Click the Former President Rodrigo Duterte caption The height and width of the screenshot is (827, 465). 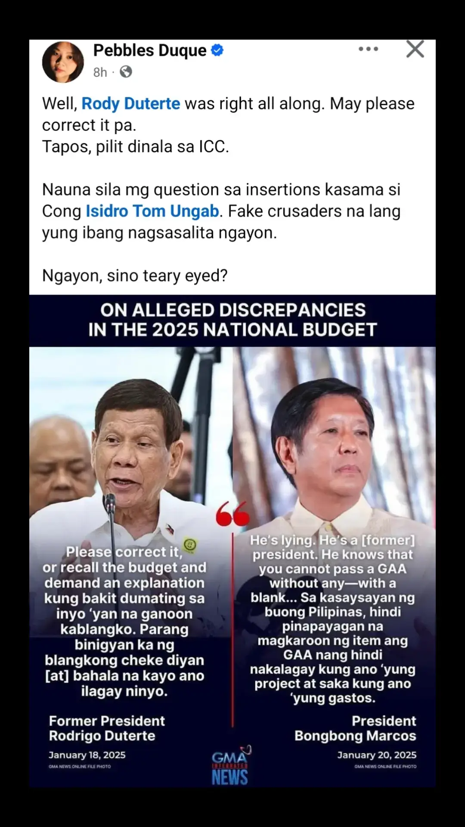pos(107,728)
